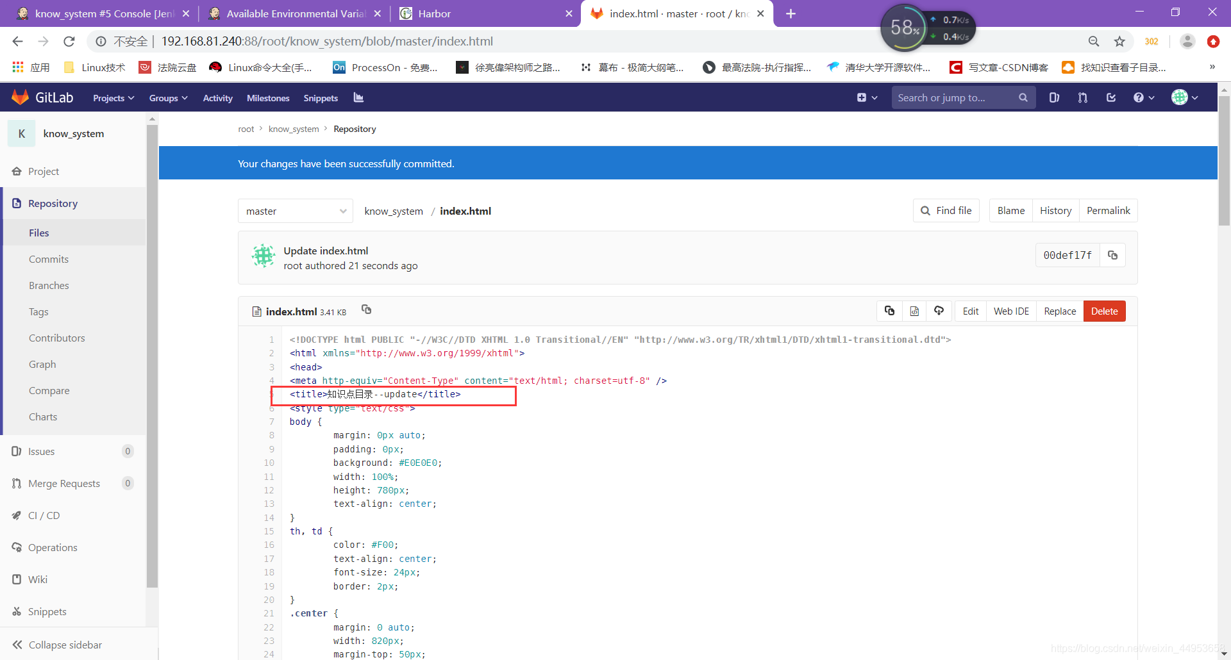Viewport: 1231px width, 660px height.
Task: Click the Edit button
Action: point(970,311)
